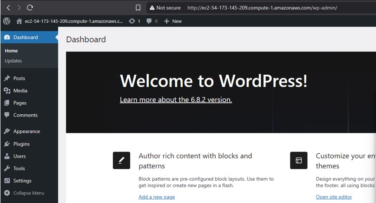Screen dimensions: 376x203
Task: Go back using browser back arrow
Action: pos(8,7)
